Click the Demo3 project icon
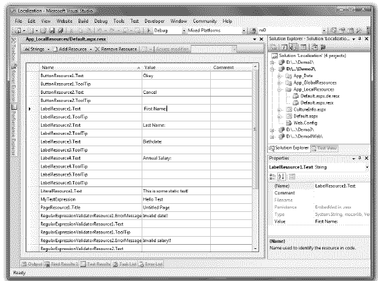This screenshot has width=378, height=281. tap(281, 130)
